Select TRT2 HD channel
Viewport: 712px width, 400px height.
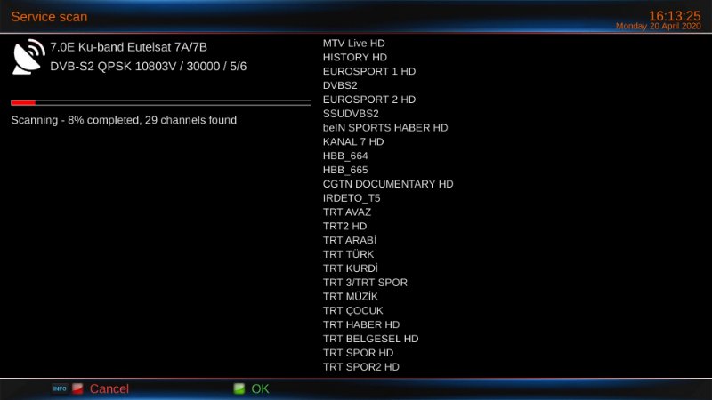click(344, 226)
